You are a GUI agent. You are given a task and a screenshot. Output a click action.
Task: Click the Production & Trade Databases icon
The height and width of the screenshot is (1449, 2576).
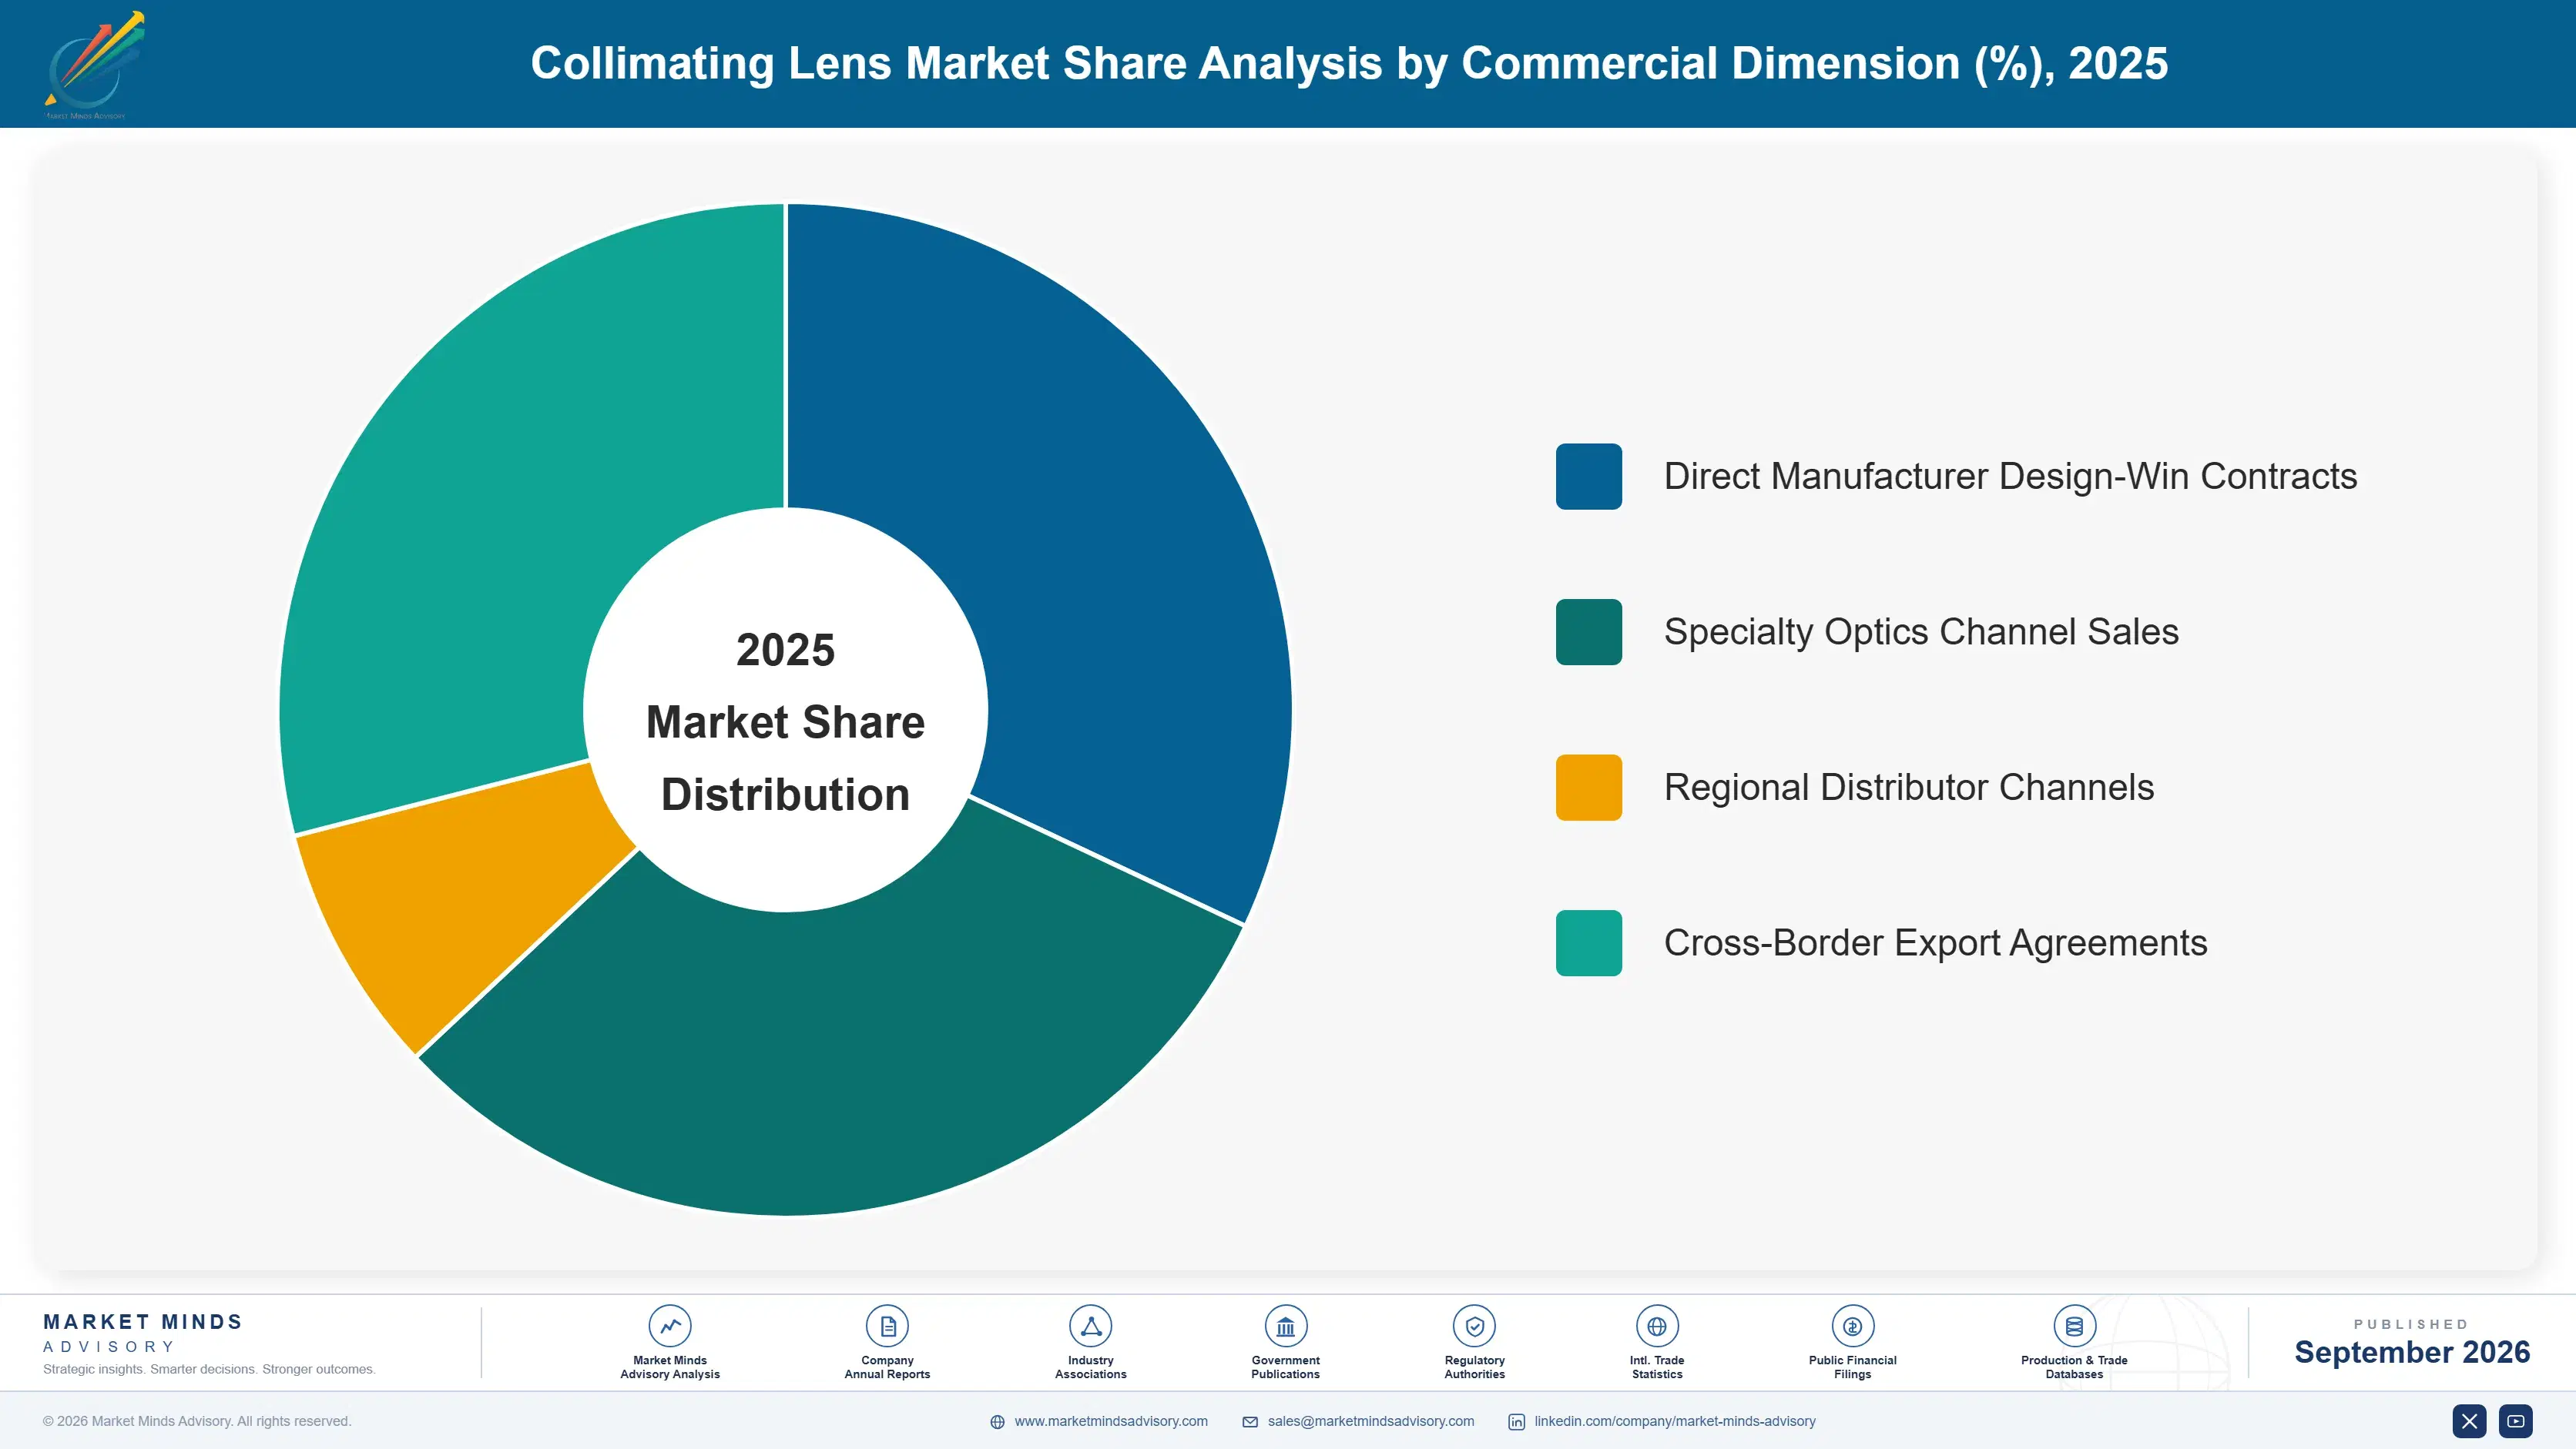2074,1326
